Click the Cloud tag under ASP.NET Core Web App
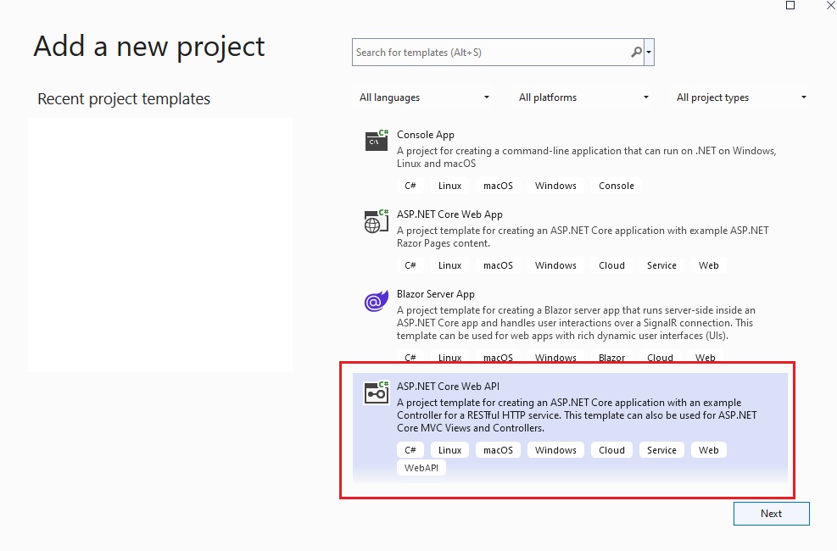The width and height of the screenshot is (837, 551). (x=611, y=265)
